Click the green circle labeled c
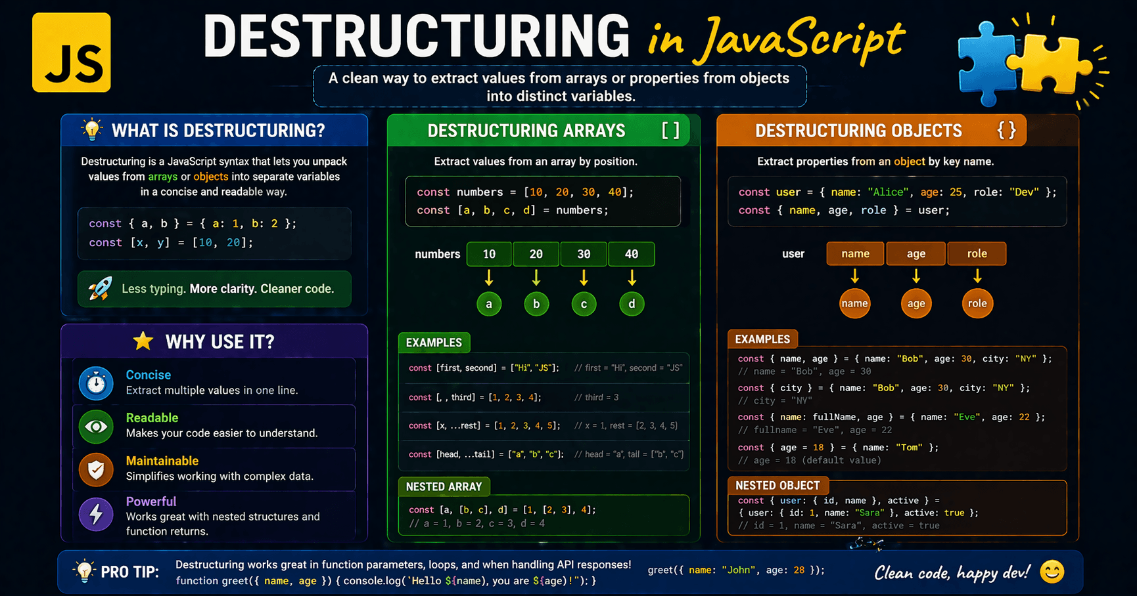Image resolution: width=1137 pixels, height=596 pixels. click(x=584, y=304)
